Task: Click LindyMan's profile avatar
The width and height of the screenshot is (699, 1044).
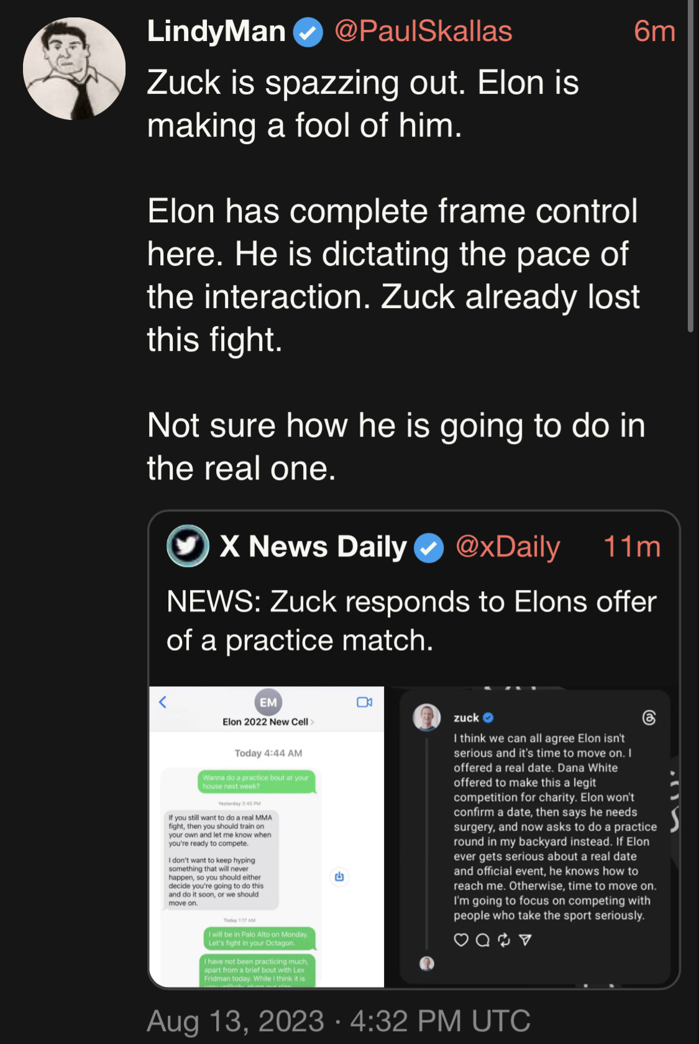Action: point(74,68)
